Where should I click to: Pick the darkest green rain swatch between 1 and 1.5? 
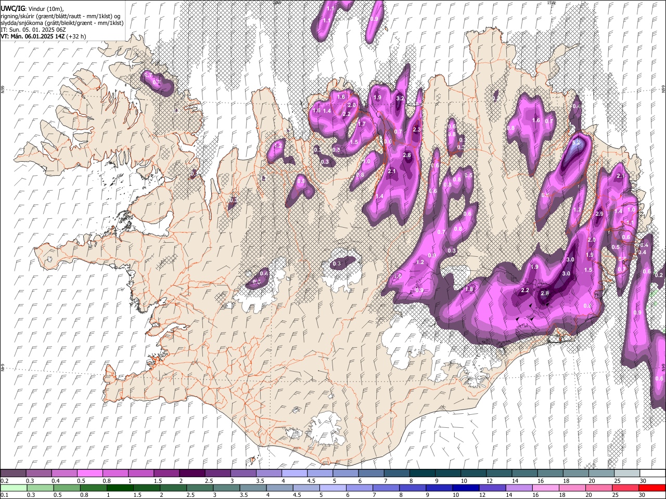pyautogui.click(x=120, y=488)
